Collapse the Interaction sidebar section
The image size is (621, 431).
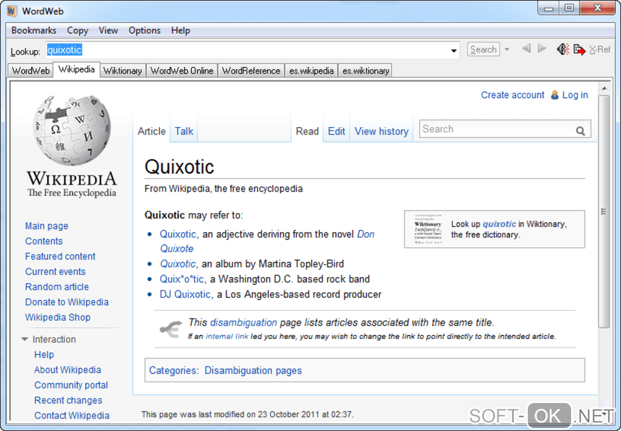(24, 340)
